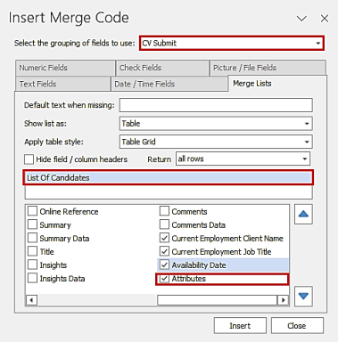
Task: Uncheck Current Employment Job Title
Action: coord(164,252)
